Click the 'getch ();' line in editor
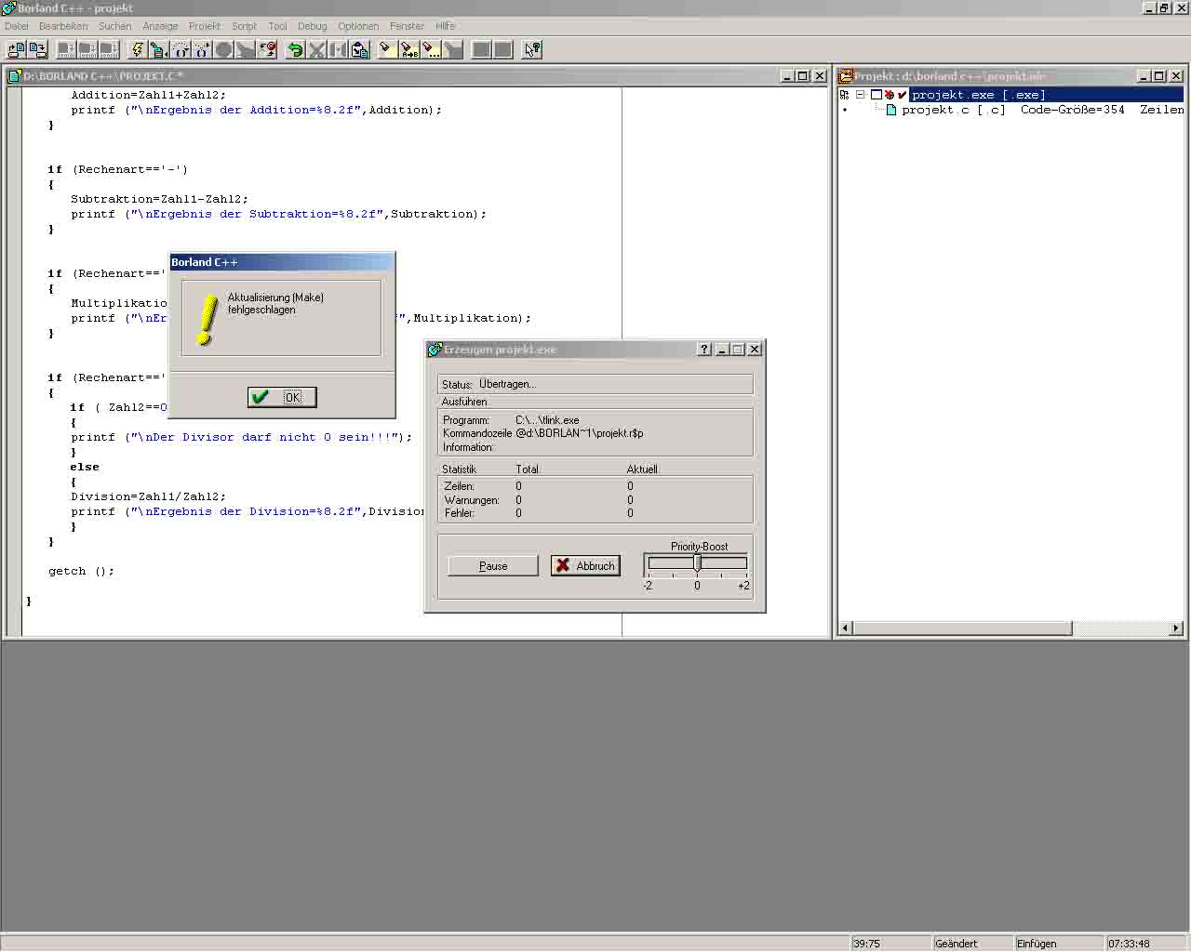1191x952 pixels. [x=82, y=571]
